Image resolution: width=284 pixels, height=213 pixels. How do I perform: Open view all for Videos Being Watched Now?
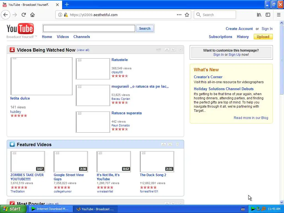[83, 50]
